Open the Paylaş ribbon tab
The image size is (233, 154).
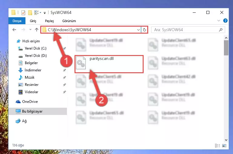click(x=49, y=21)
